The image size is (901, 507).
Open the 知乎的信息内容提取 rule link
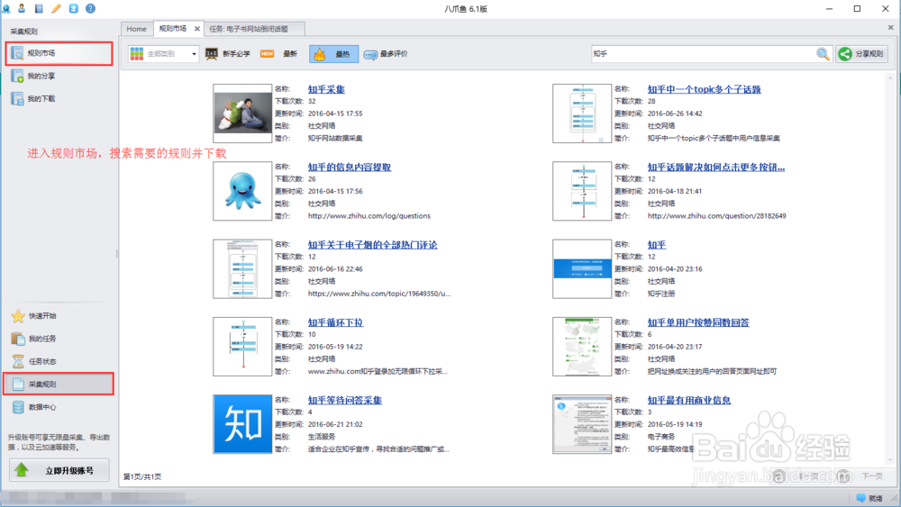click(x=349, y=167)
